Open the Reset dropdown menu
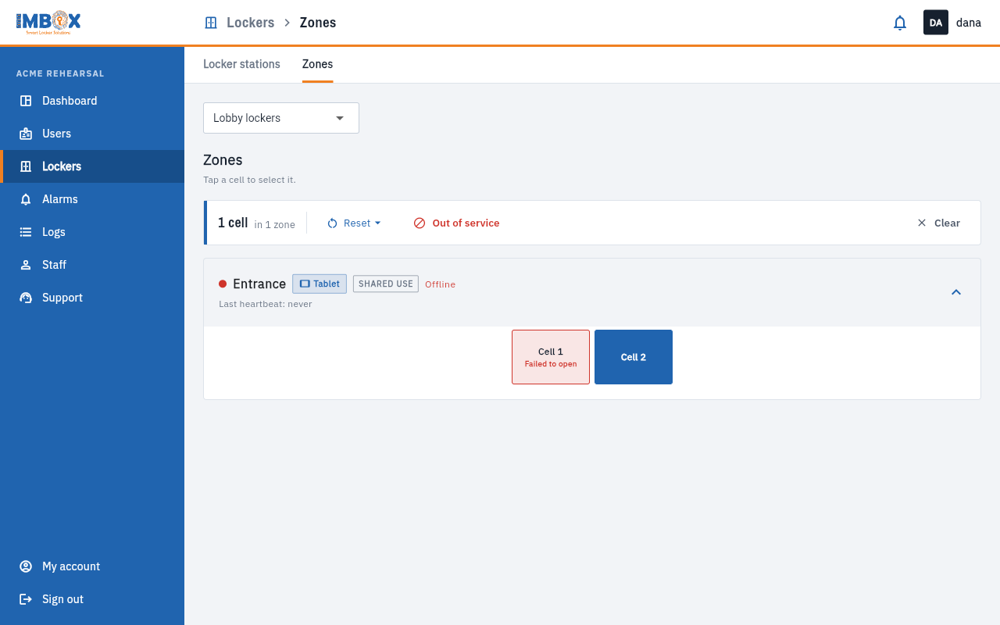The width and height of the screenshot is (1000, 625). click(354, 223)
